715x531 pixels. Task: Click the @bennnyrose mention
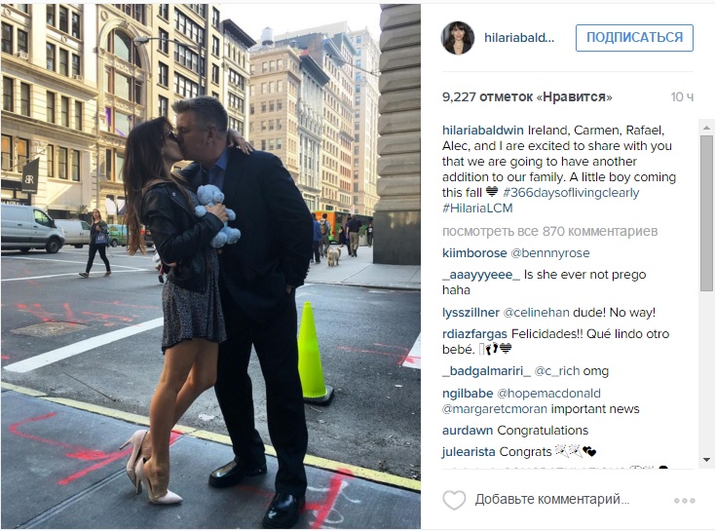(x=550, y=252)
